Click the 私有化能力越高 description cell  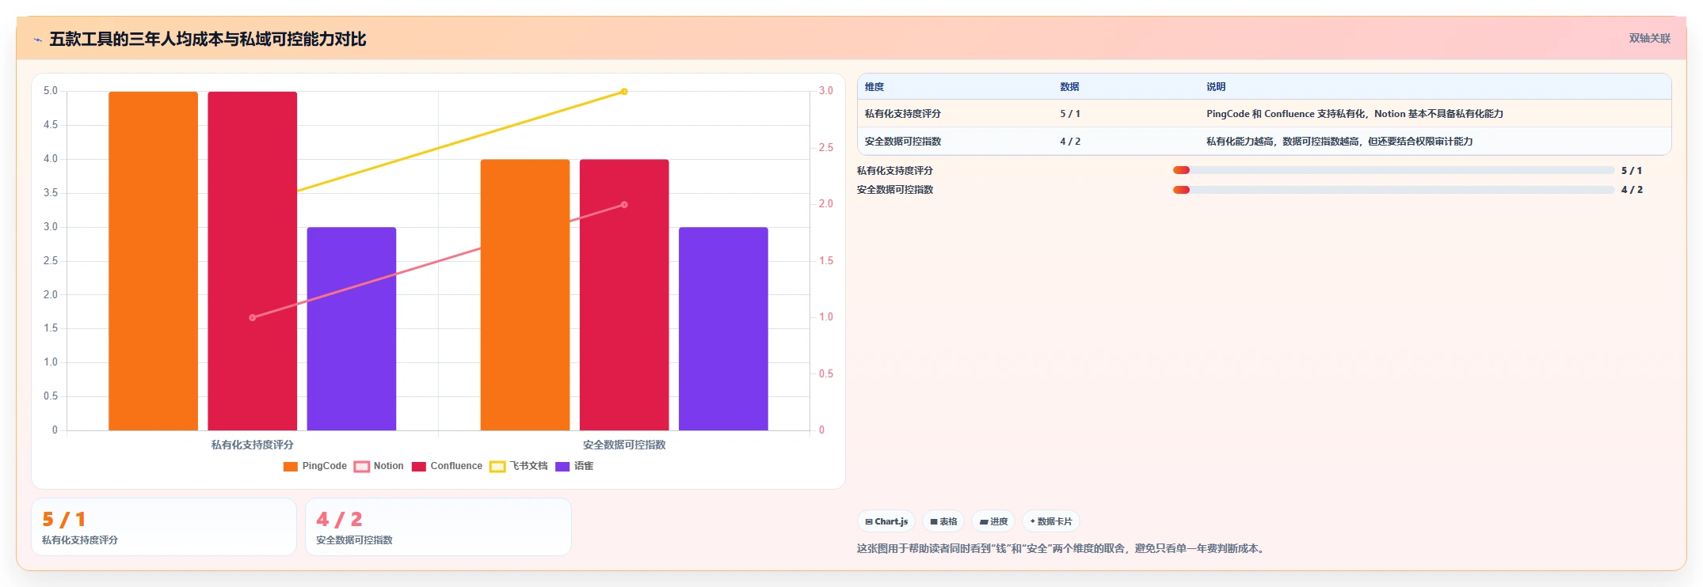tap(1339, 142)
